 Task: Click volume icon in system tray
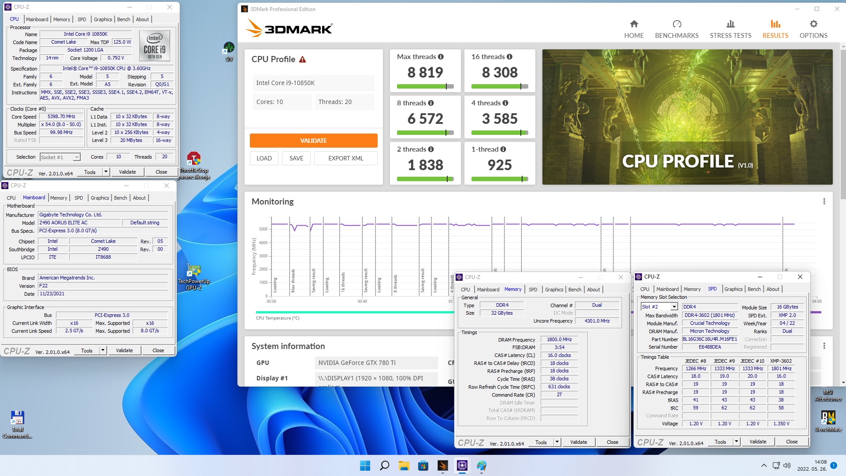[x=787, y=465]
